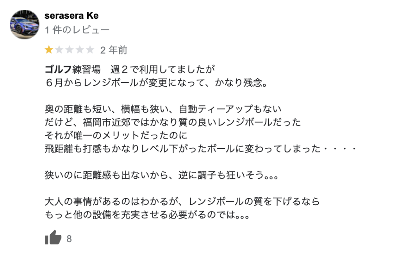400x259 pixels.
Task: Click the thumbs-up like icon
Action: 54,238
